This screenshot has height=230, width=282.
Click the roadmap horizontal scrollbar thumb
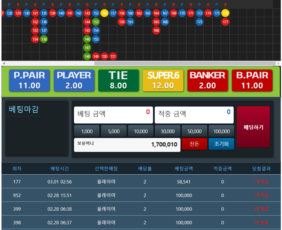185,63
